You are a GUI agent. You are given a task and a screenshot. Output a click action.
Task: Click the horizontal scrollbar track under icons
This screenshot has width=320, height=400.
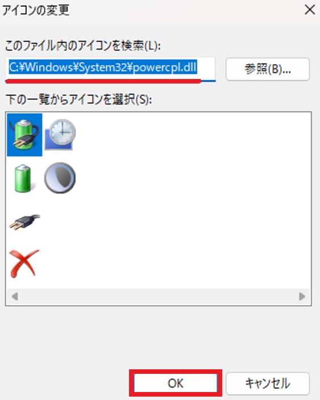click(158, 297)
